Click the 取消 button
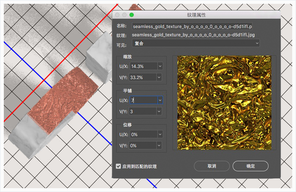The image size is (296, 192). (212, 166)
